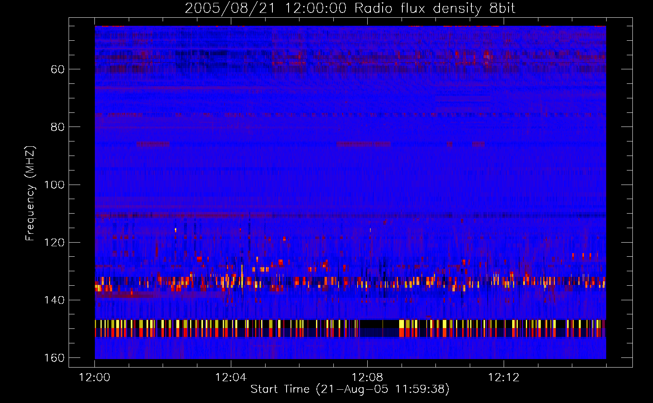Screen dimensions: 653x403
Task: Click the 12:12 time tick label
Action: pyautogui.click(x=504, y=378)
